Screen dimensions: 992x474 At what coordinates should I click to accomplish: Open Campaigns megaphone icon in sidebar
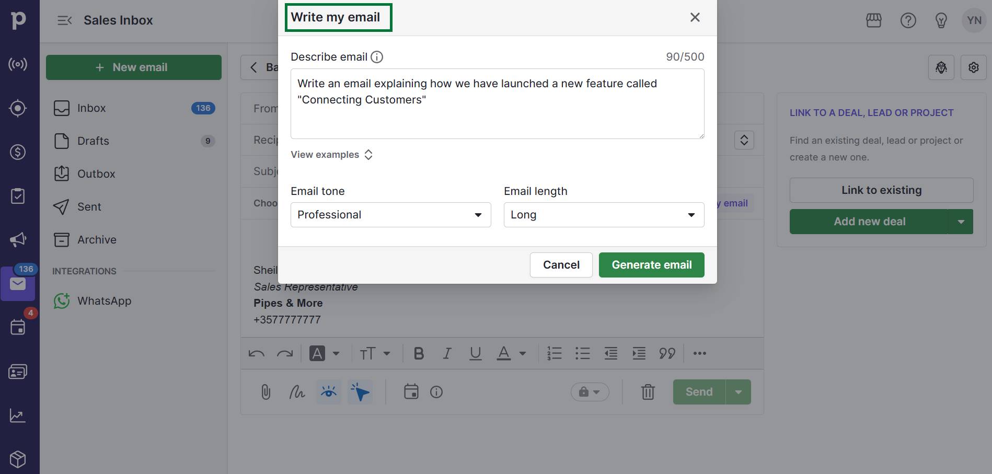click(18, 240)
